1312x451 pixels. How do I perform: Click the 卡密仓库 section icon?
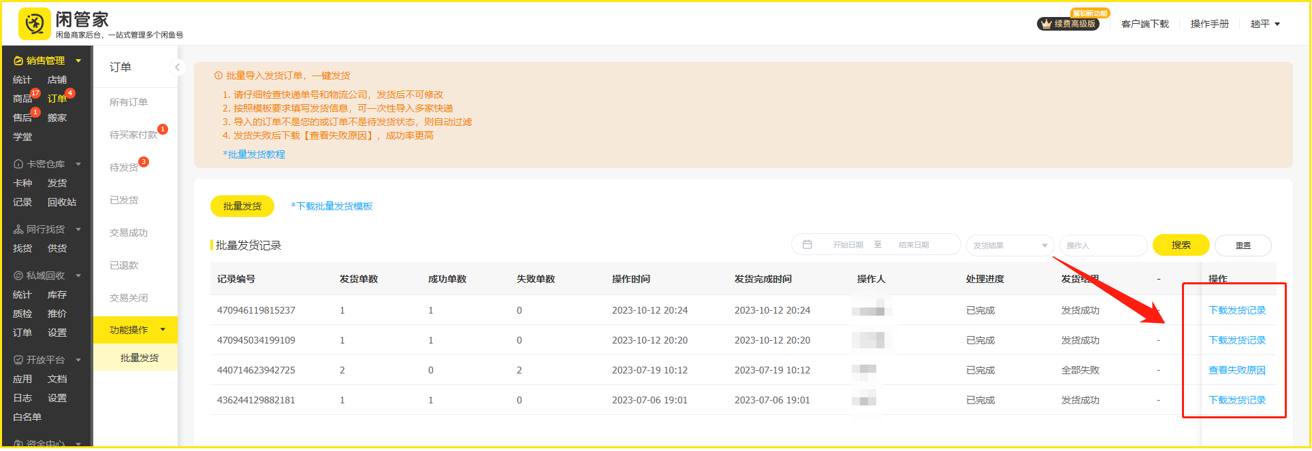(x=18, y=164)
